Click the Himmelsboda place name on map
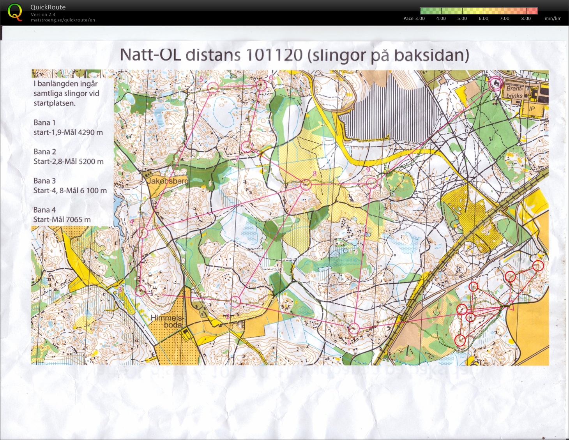 point(167,321)
